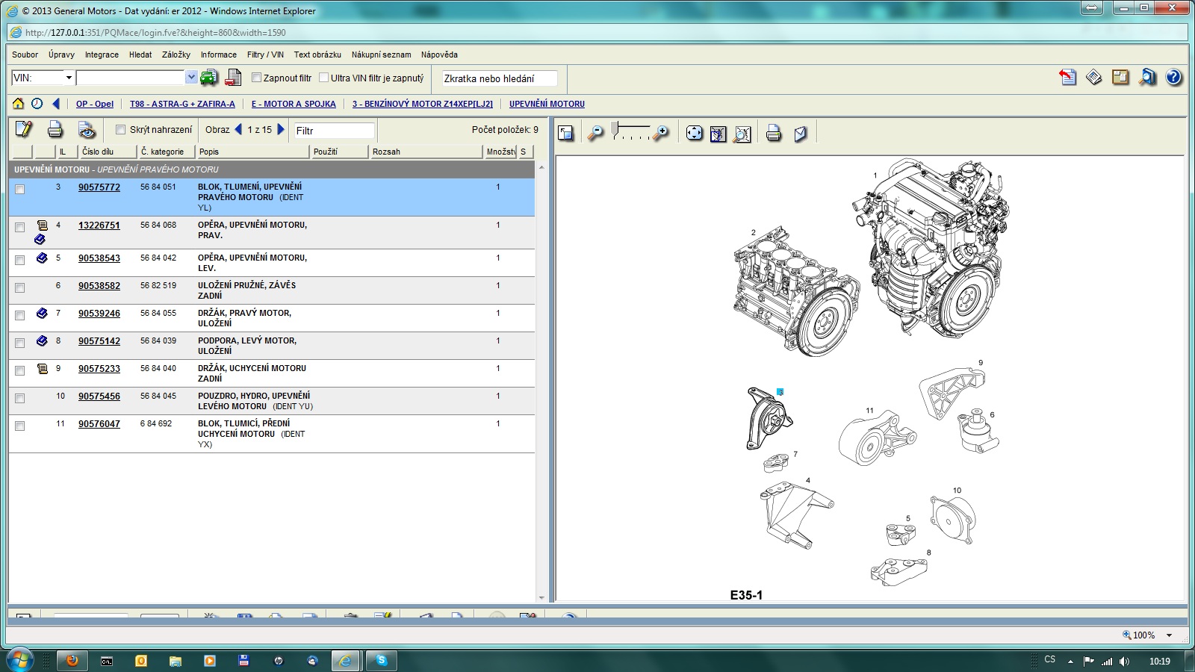The image size is (1195, 672).
Task: Open the Záložky menu
Action: pyautogui.click(x=176, y=55)
